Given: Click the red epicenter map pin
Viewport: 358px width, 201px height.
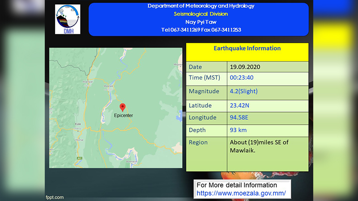Looking at the screenshot, I should pyautogui.click(x=123, y=107).
